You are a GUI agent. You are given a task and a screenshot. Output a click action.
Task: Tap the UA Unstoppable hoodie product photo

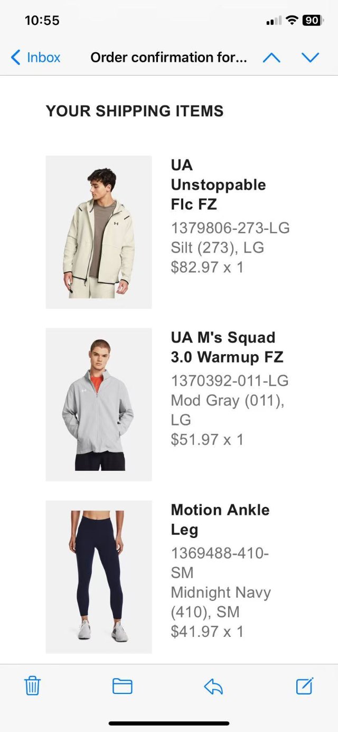[x=98, y=231]
